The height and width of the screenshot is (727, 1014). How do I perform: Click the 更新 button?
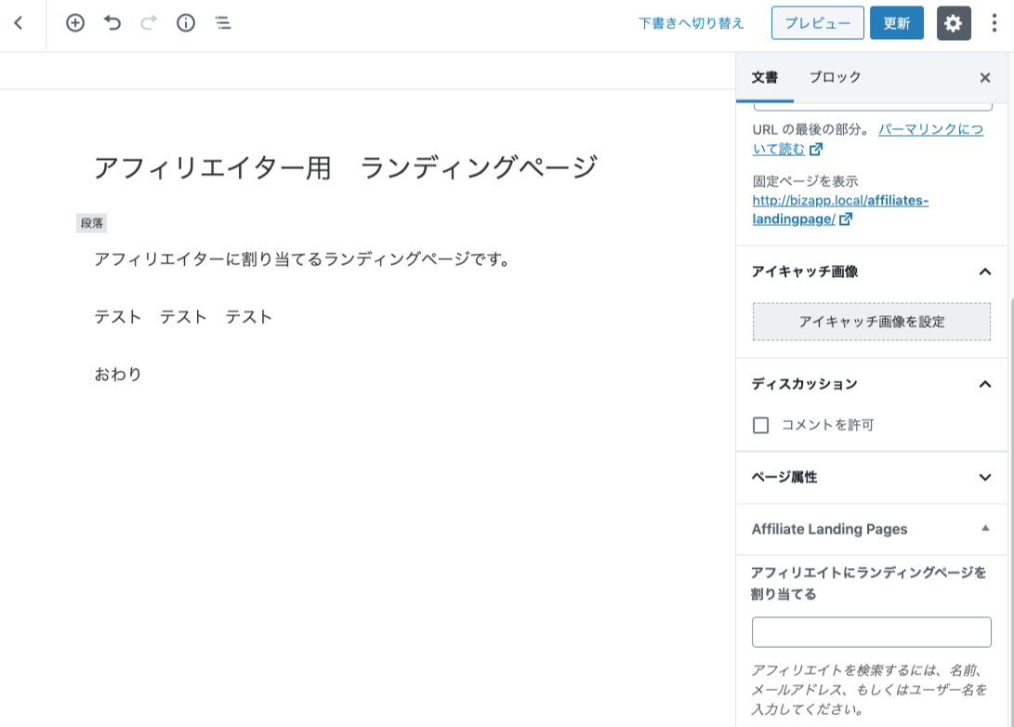tap(896, 23)
